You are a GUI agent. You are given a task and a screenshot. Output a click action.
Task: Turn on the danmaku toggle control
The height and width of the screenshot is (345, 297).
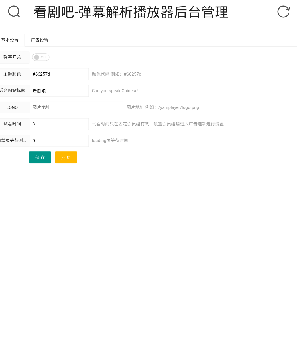tap(40, 57)
